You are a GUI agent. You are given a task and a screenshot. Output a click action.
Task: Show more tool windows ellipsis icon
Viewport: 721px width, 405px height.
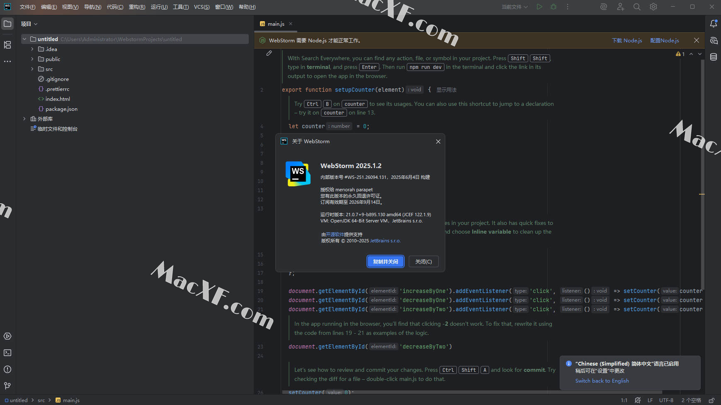[x=7, y=61]
